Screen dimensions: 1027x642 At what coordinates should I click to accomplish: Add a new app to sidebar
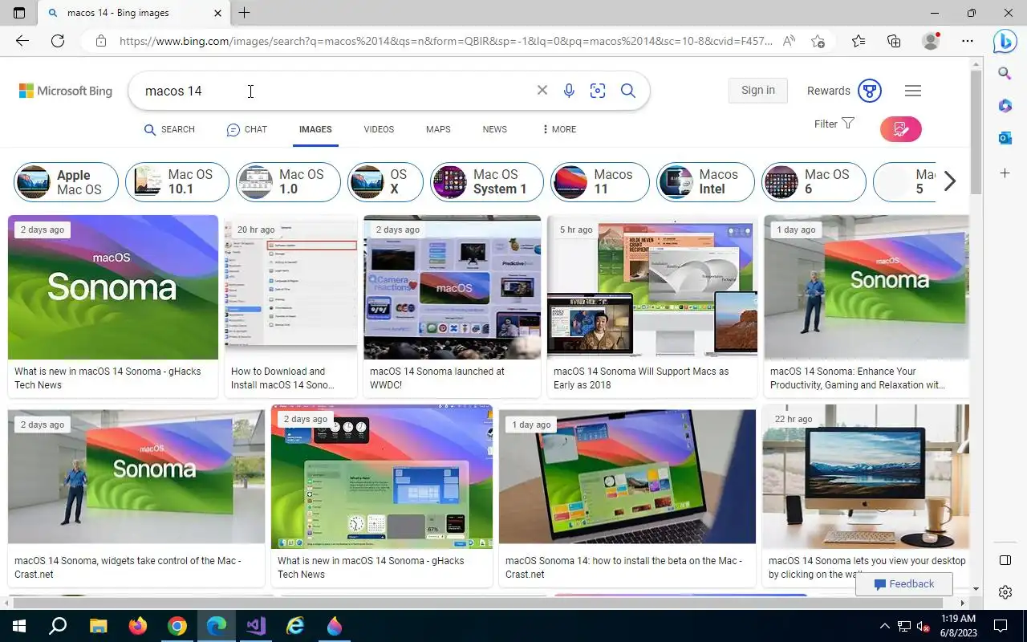pyautogui.click(x=1005, y=173)
